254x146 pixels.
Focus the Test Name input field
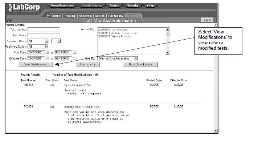pos(44,35)
